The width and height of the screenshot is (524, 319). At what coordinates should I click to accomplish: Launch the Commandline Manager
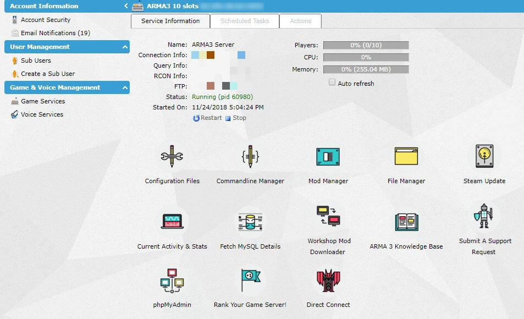(x=250, y=157)
